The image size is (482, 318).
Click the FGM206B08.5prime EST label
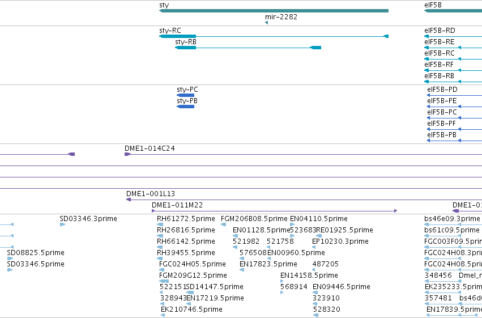point(254,219)
